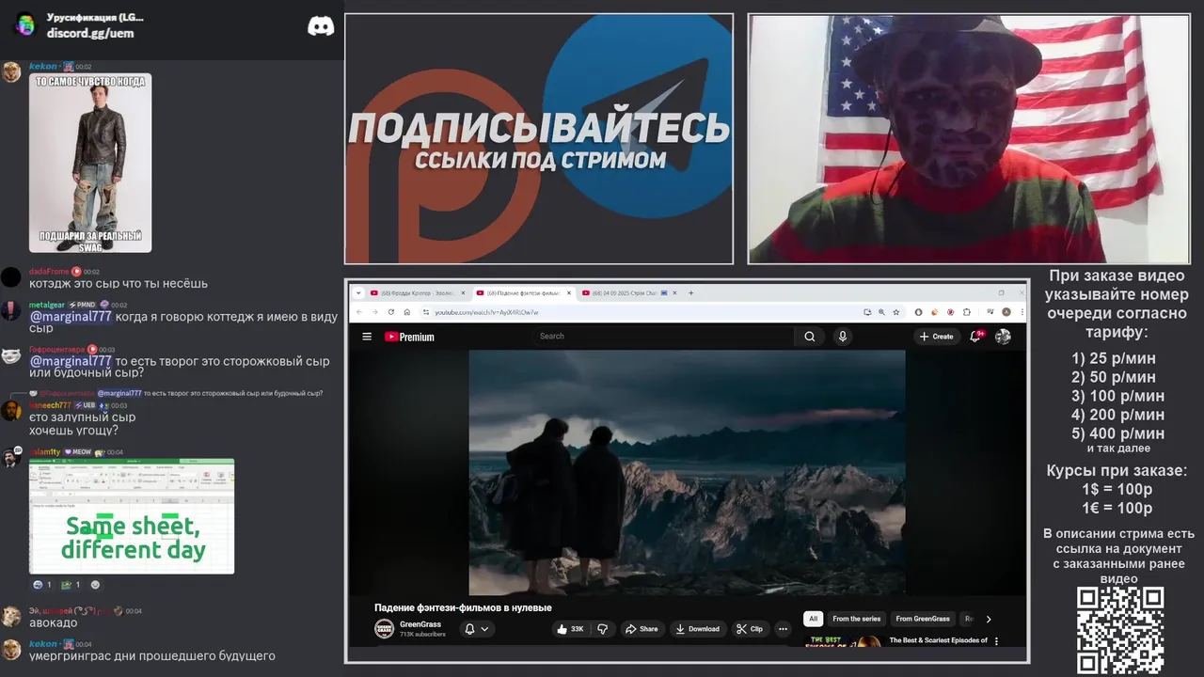Click inside the YouTube Search field
The height and width of the screenshot is (677, 1204).
point(663,336)
